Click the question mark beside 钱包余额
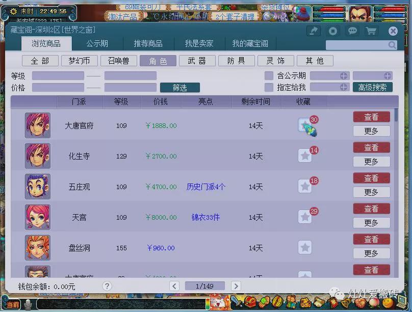The height and width of the screenshot is (312, 412). (x=107, y=286)
